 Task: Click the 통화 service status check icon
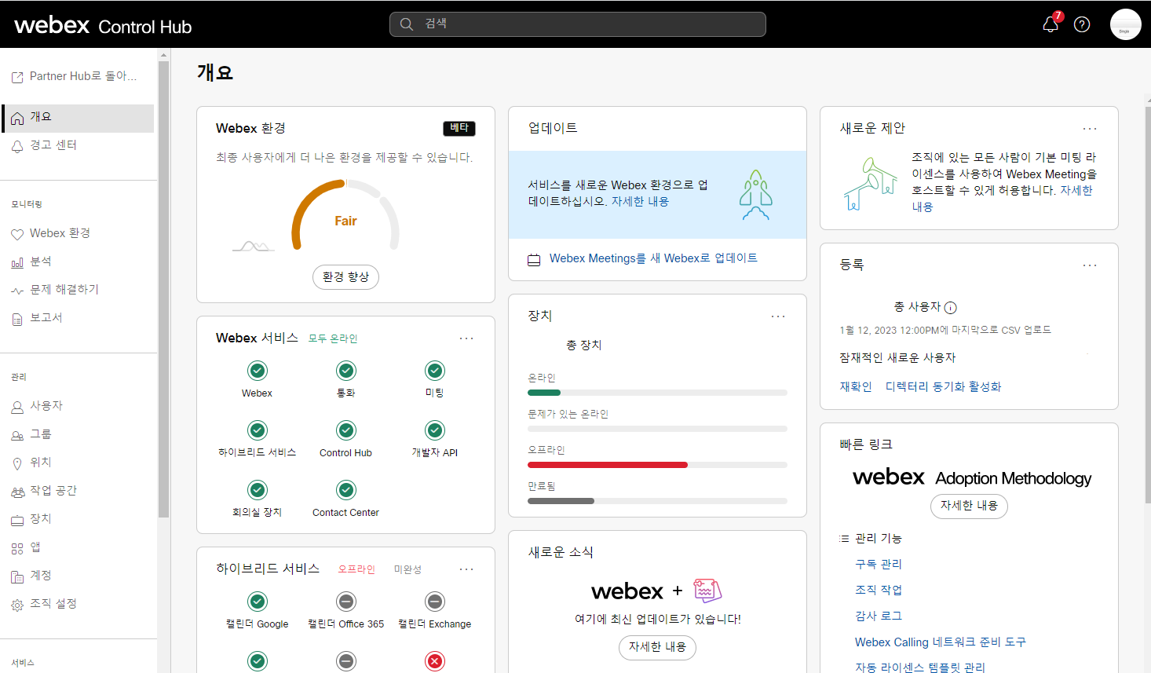tap(346, 371)
